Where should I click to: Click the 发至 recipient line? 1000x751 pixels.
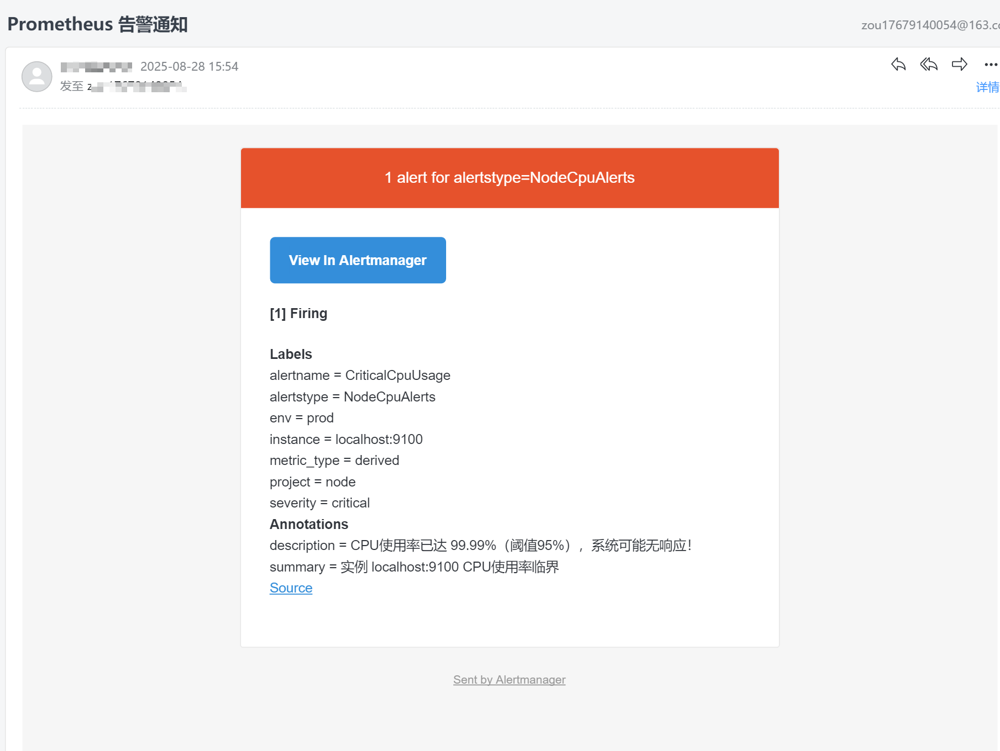point(123,86)
